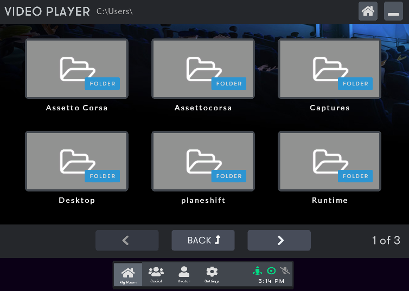Go to the previous page of folders
The image size is (409, 291).
coord(127,240)
